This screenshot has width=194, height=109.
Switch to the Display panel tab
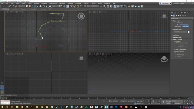tap(185, 13)
